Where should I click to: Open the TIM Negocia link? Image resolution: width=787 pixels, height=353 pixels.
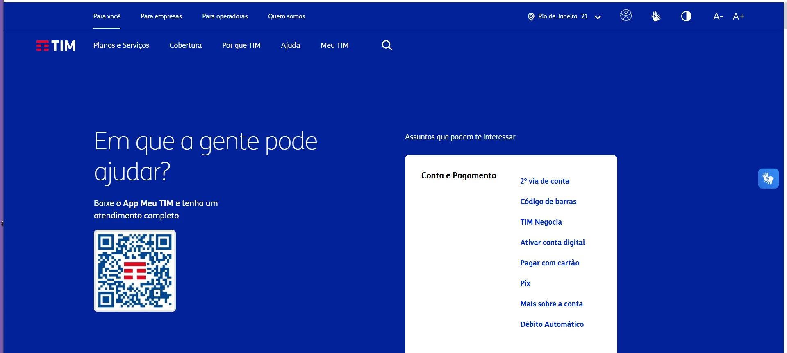pos(541,222)
